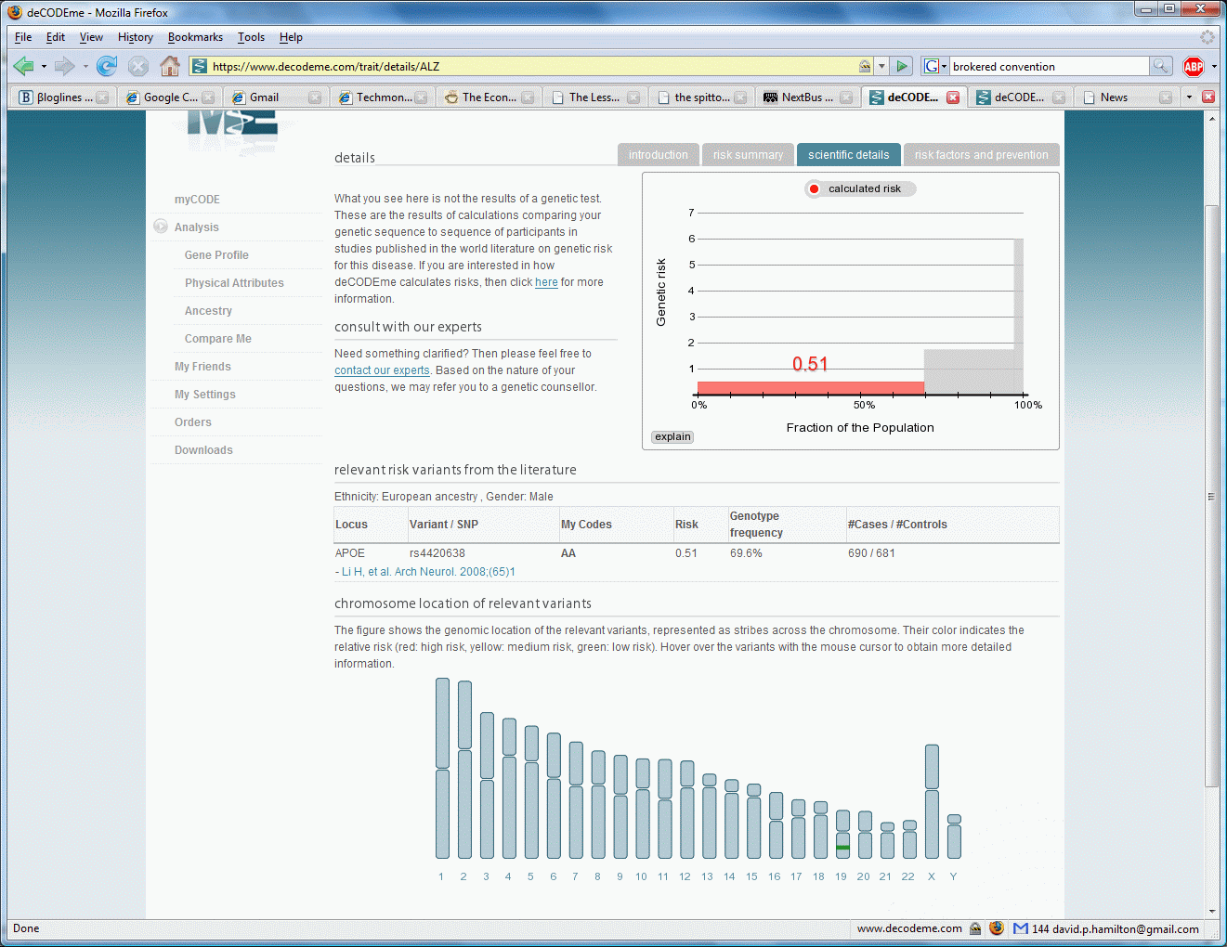This screenshot has width=1227, height=947.
Task: Open the Li H, et al. citation link
Action: [x=428, y=572]
